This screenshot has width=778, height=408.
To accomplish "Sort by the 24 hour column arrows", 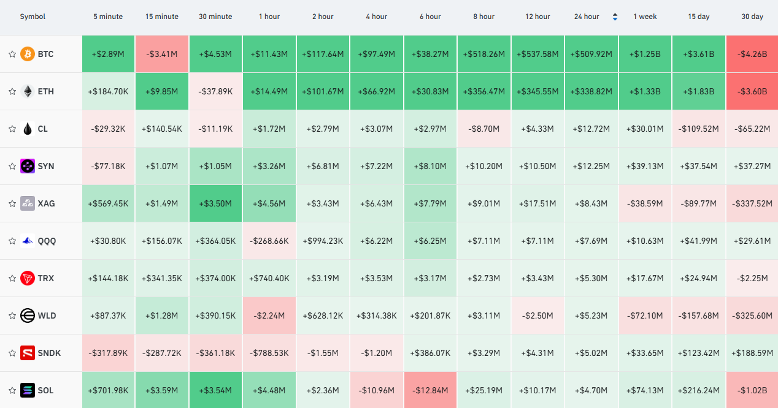I will (x=615, y=17).
